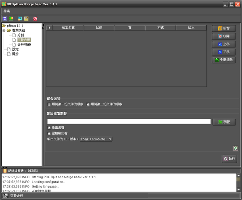Click the 全部清除 clear all button
The height and width of the screenshot is (200, 242).
tap(224, 60)
